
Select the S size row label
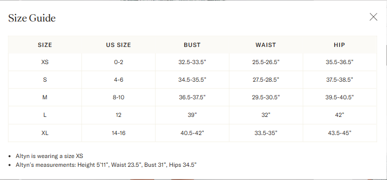click(x=45, y=80)
